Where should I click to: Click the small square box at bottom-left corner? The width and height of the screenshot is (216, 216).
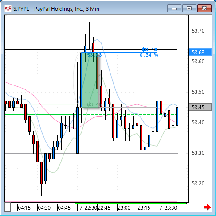[x=8, y=207]
